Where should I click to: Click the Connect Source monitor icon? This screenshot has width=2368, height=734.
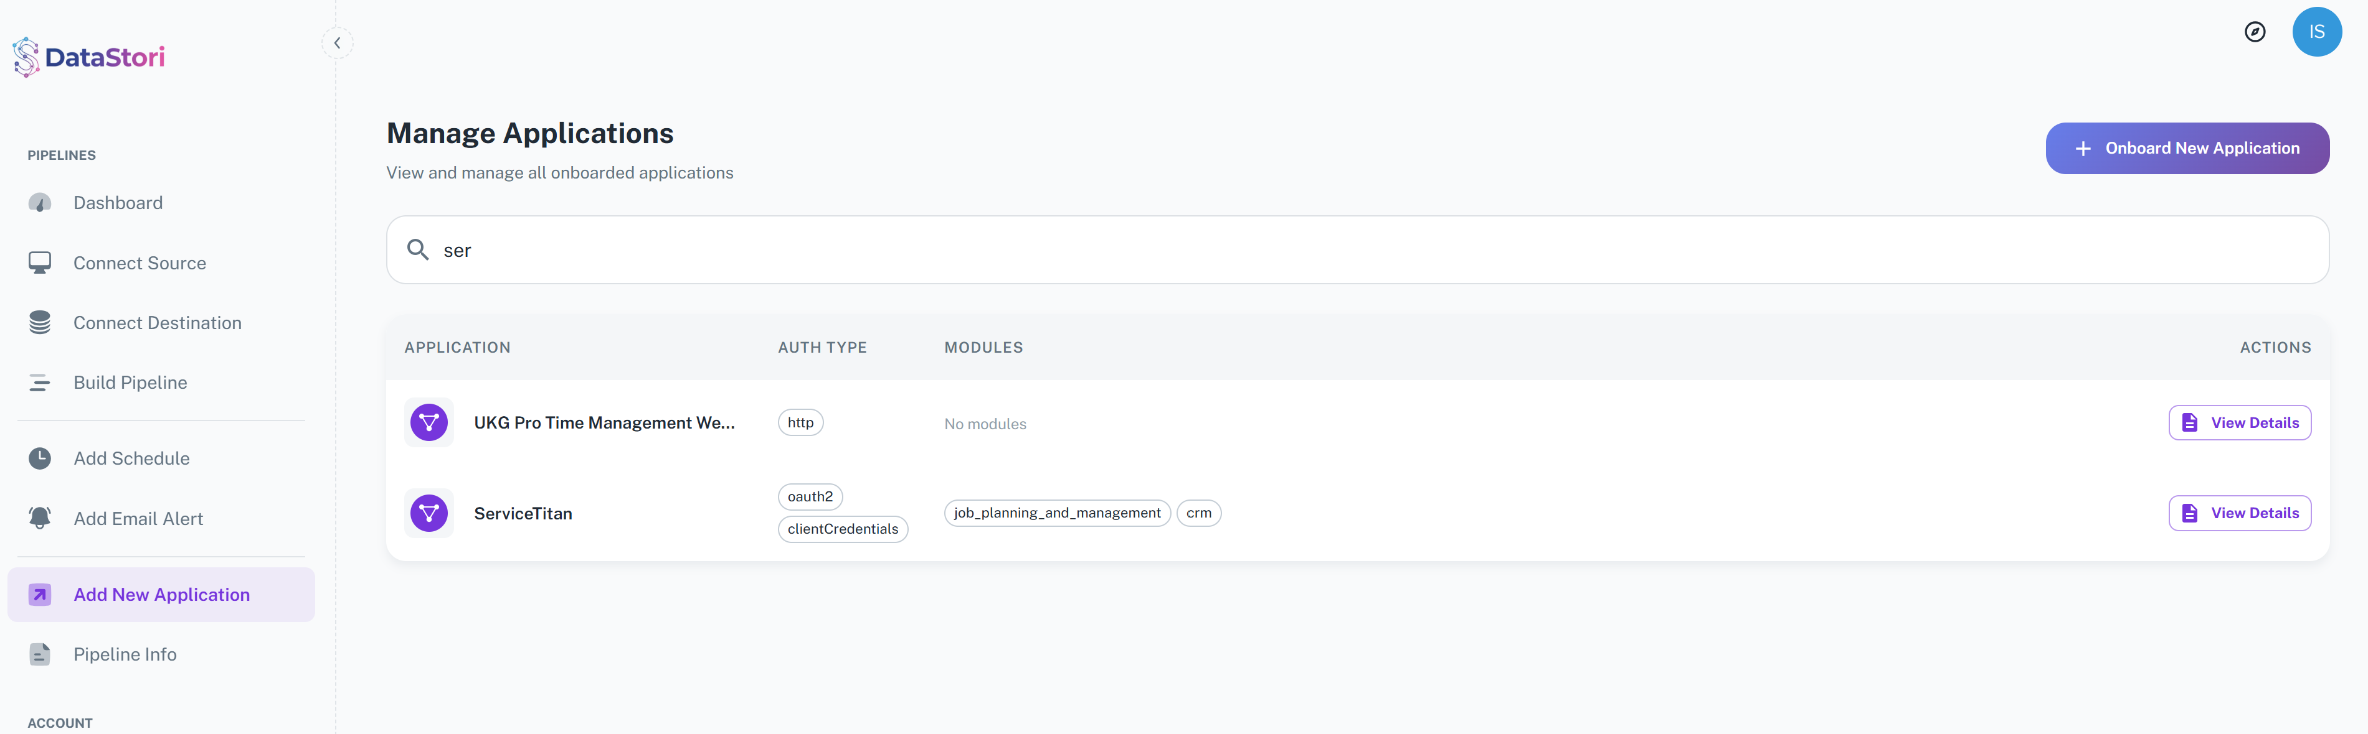39,262
